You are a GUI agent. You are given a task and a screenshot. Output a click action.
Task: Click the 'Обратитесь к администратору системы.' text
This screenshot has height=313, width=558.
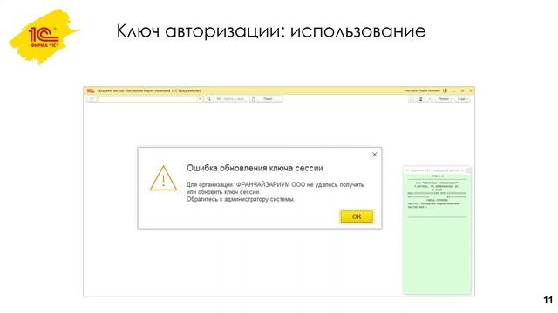(x=241, y=199)
